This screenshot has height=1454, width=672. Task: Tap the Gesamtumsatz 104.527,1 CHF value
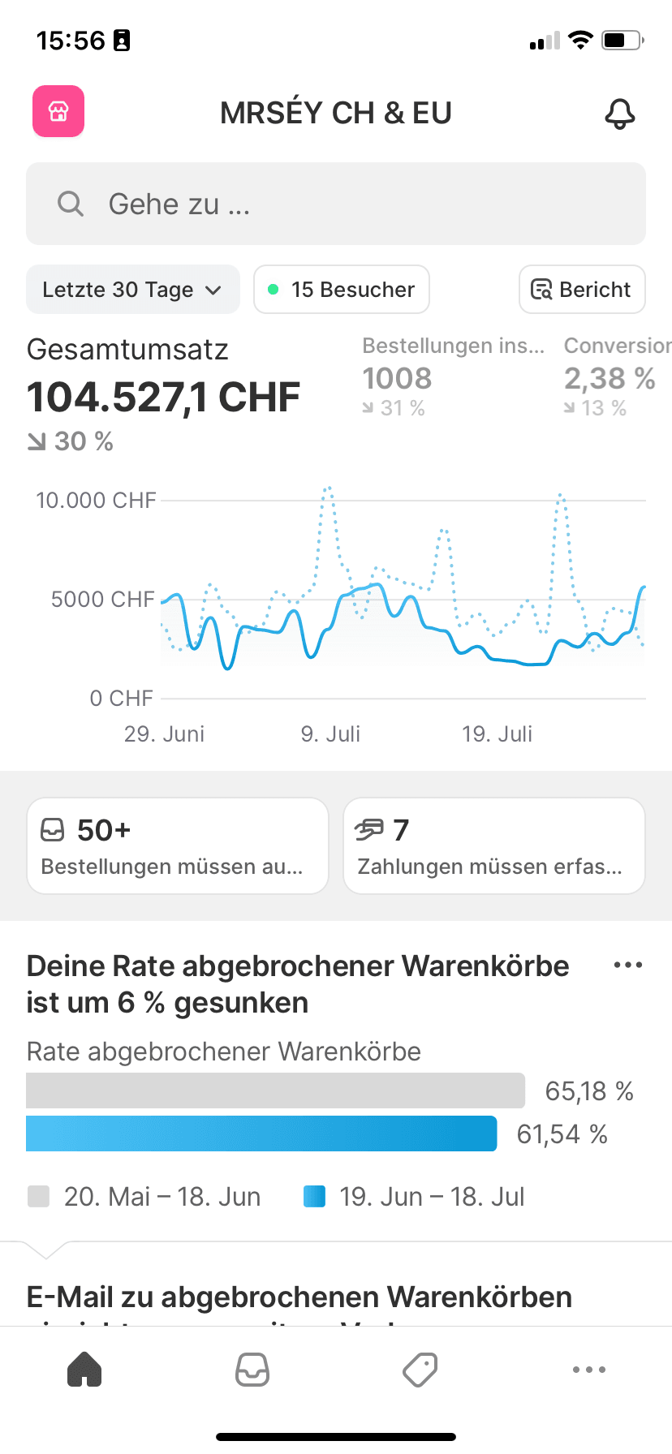tap(164, 398)
